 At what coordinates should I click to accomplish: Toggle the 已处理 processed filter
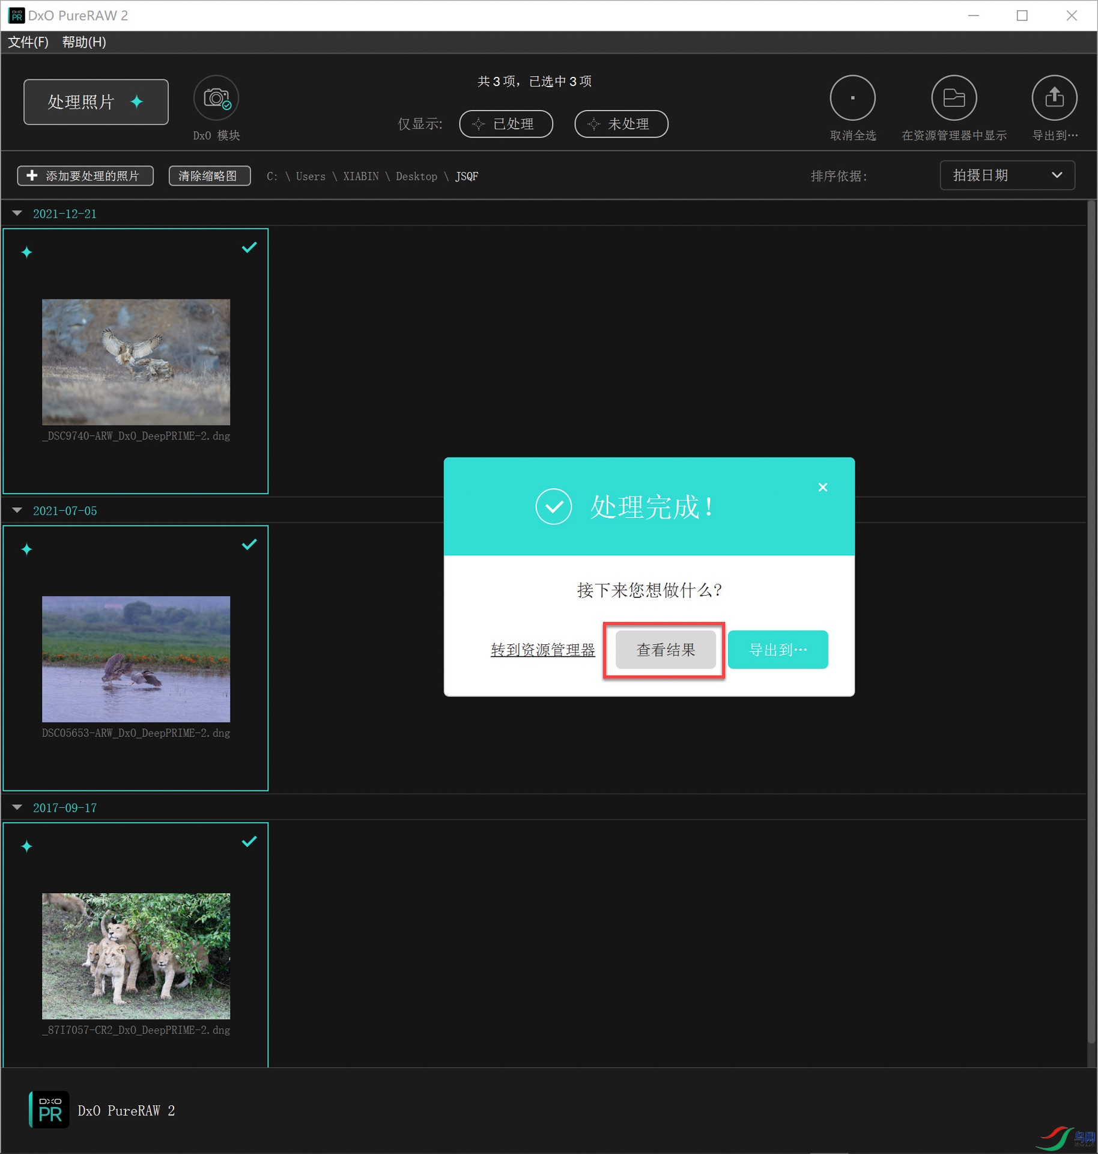point(506,124)
